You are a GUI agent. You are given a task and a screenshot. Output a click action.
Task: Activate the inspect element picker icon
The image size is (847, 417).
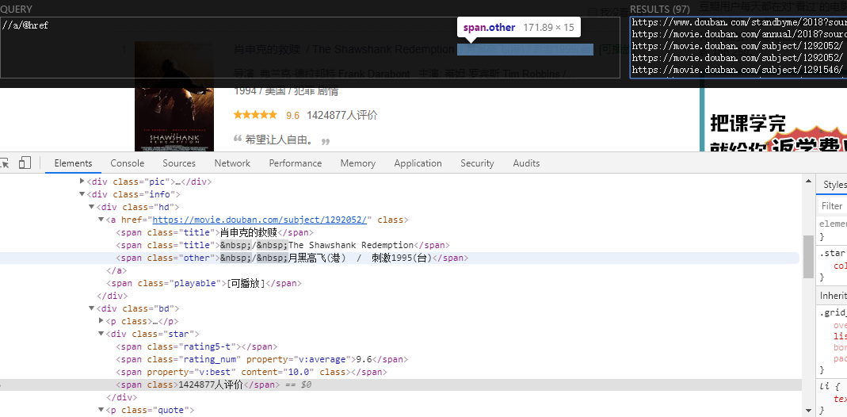coord(4,163)
